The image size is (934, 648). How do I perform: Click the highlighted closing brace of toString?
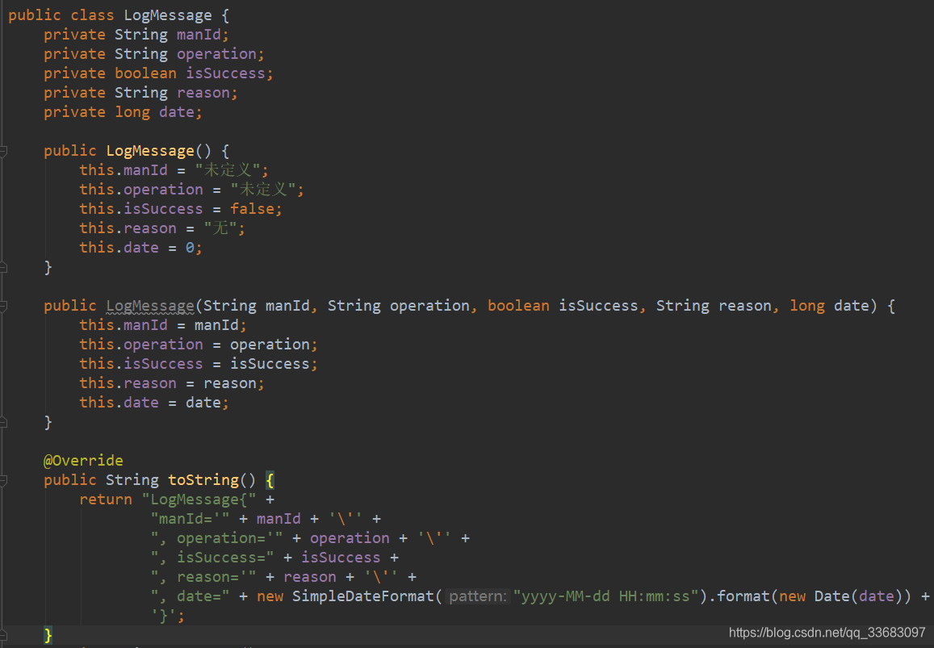pyautogui.click(x=48, y=635)
